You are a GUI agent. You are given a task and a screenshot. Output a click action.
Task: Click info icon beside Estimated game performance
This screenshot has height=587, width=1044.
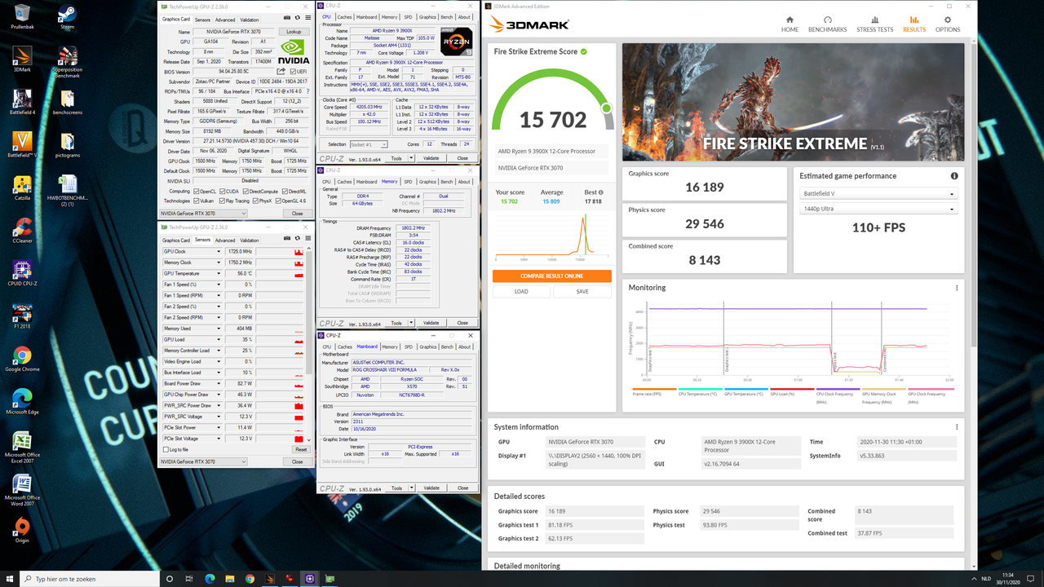coord(953,176)
